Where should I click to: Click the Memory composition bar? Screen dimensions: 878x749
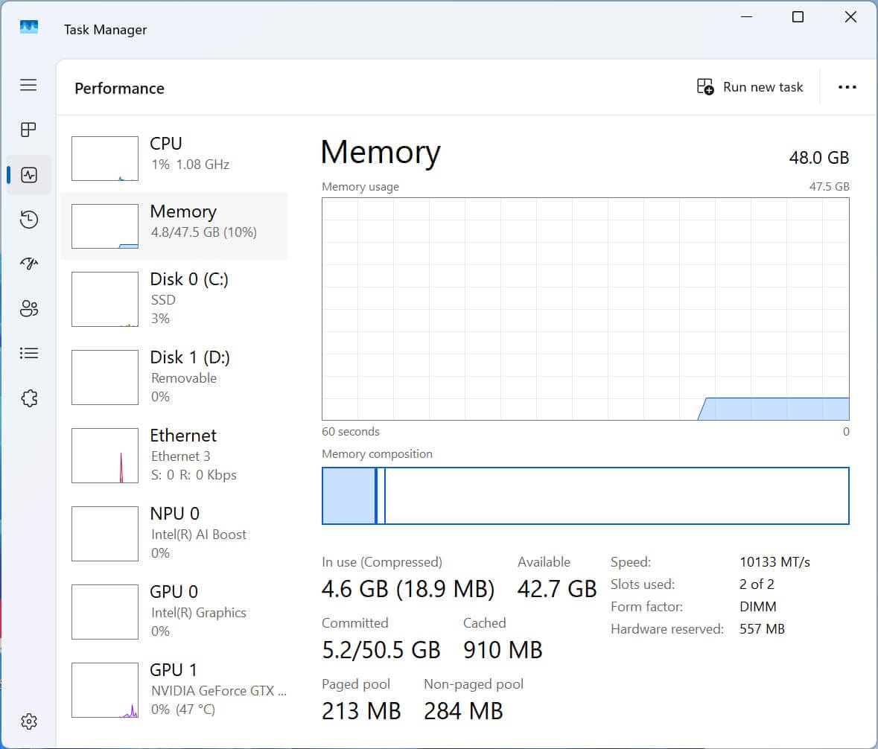585,496
